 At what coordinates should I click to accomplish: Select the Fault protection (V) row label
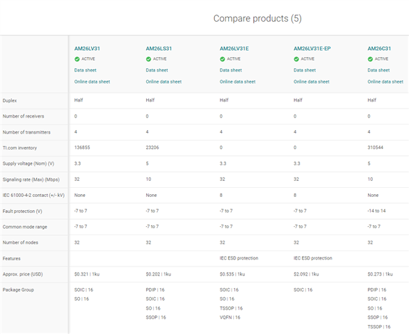pos(22,211)
